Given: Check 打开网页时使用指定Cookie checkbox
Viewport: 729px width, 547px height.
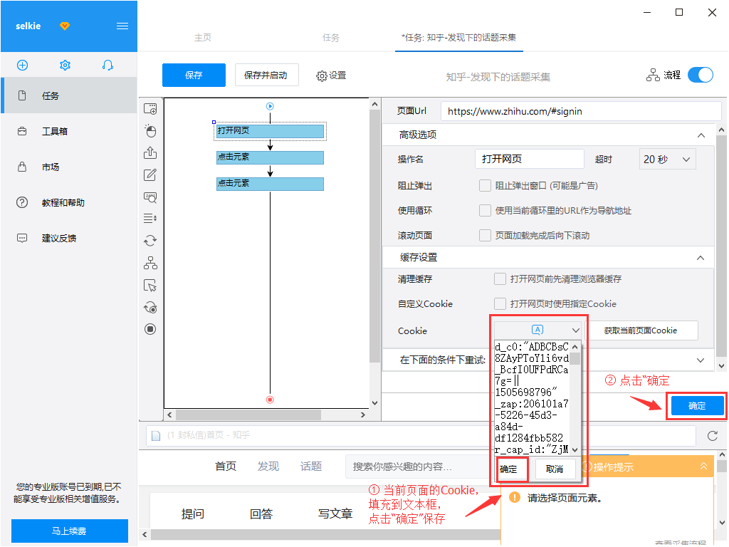Looking at the screenshot, I should [x=500, y=303].
